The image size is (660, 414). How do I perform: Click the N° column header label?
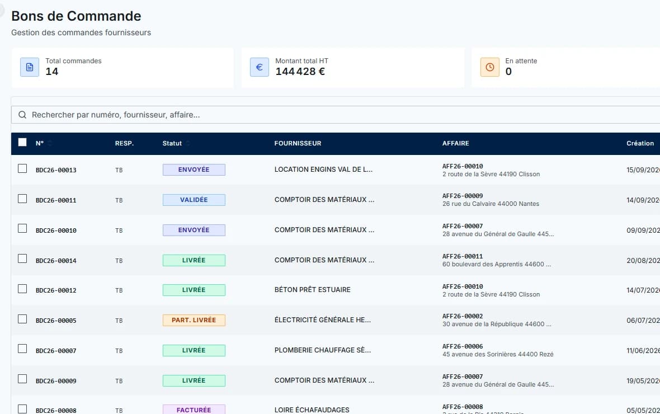[40, 143]
